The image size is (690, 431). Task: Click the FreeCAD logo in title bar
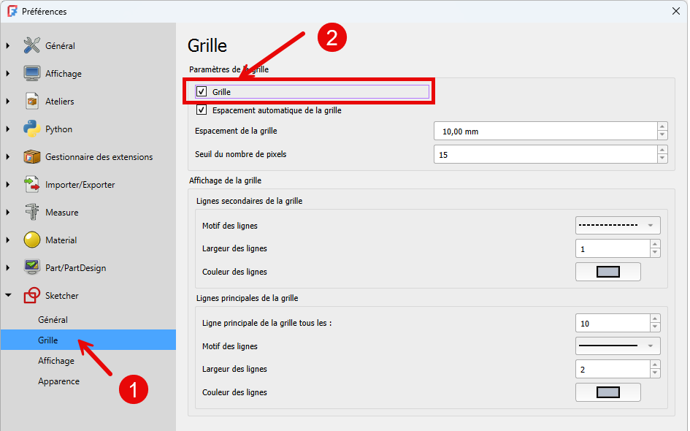pos(12,11)
